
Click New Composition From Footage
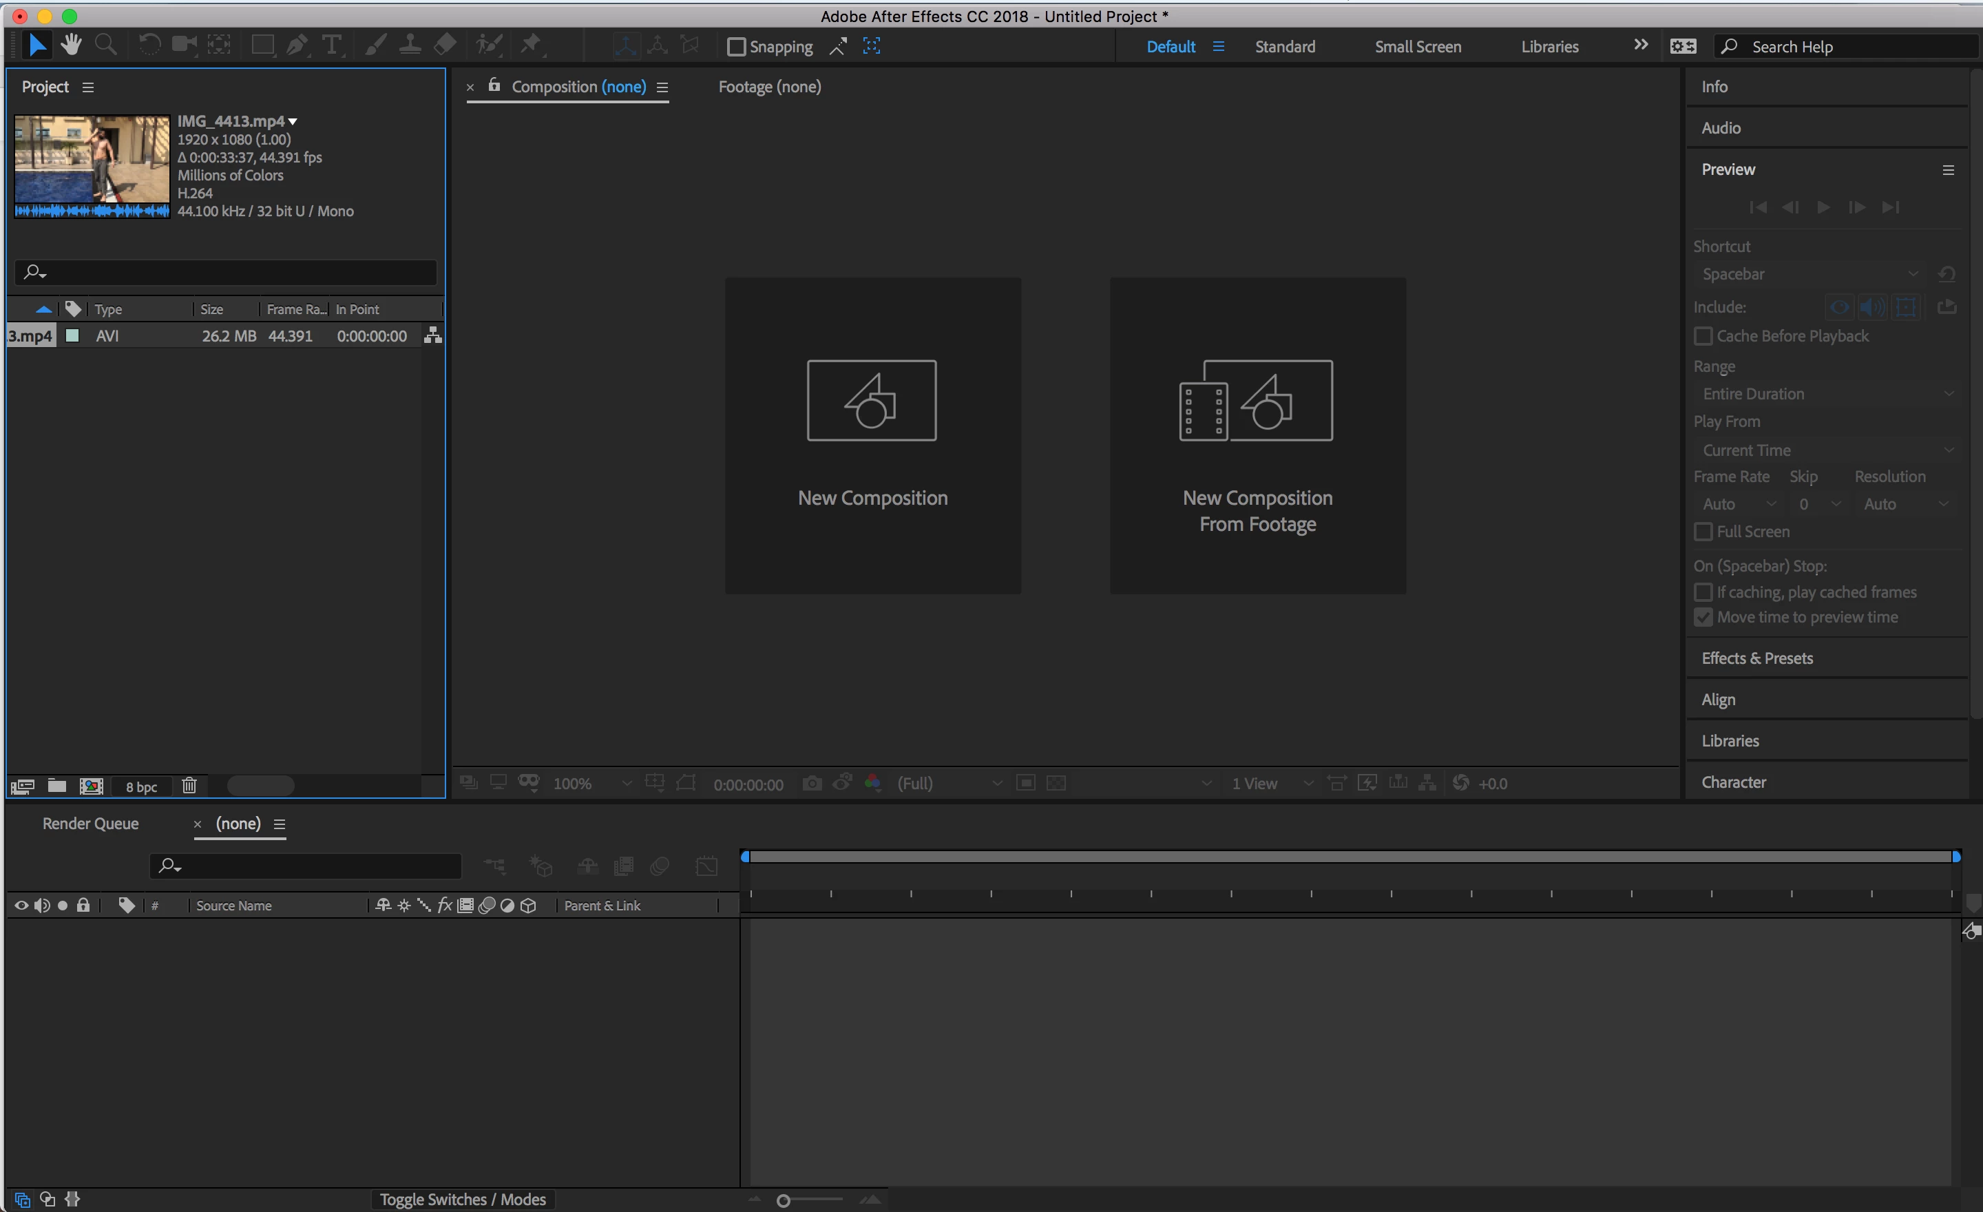click(1257, 436)
